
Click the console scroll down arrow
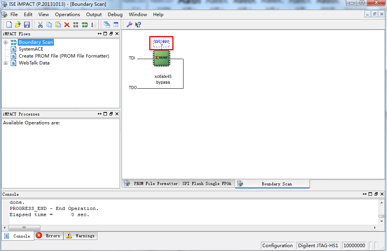click(382, 221)
